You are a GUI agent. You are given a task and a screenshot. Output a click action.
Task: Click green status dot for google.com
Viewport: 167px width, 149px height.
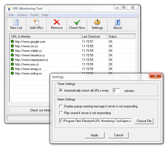12,41
